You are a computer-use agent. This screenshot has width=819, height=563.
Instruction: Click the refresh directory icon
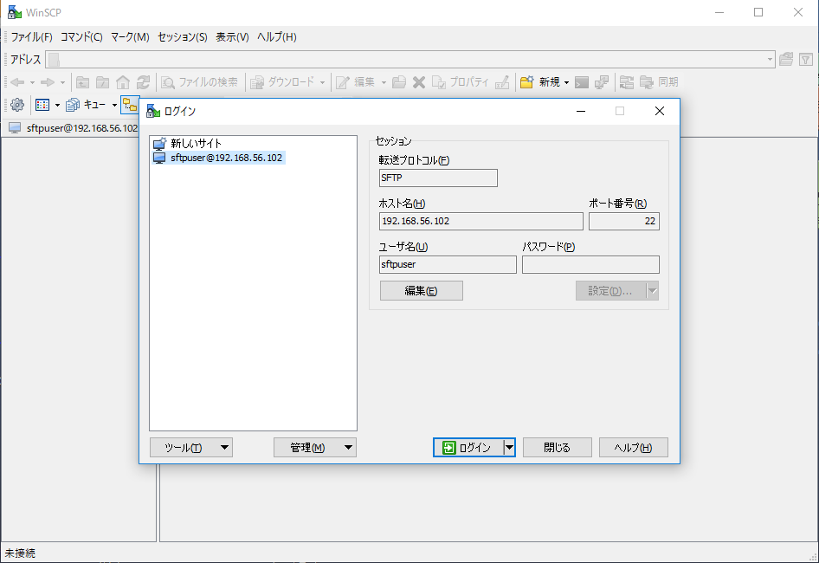[x=143, y=82]
